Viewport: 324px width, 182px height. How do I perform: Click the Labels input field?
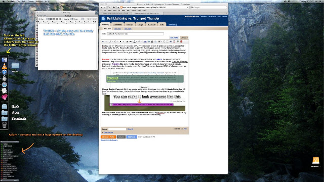[x=117, y=129]
